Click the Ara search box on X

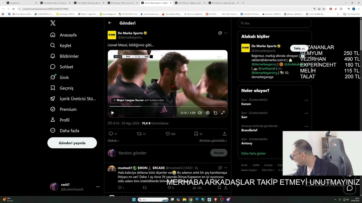(x=275, y=23)
